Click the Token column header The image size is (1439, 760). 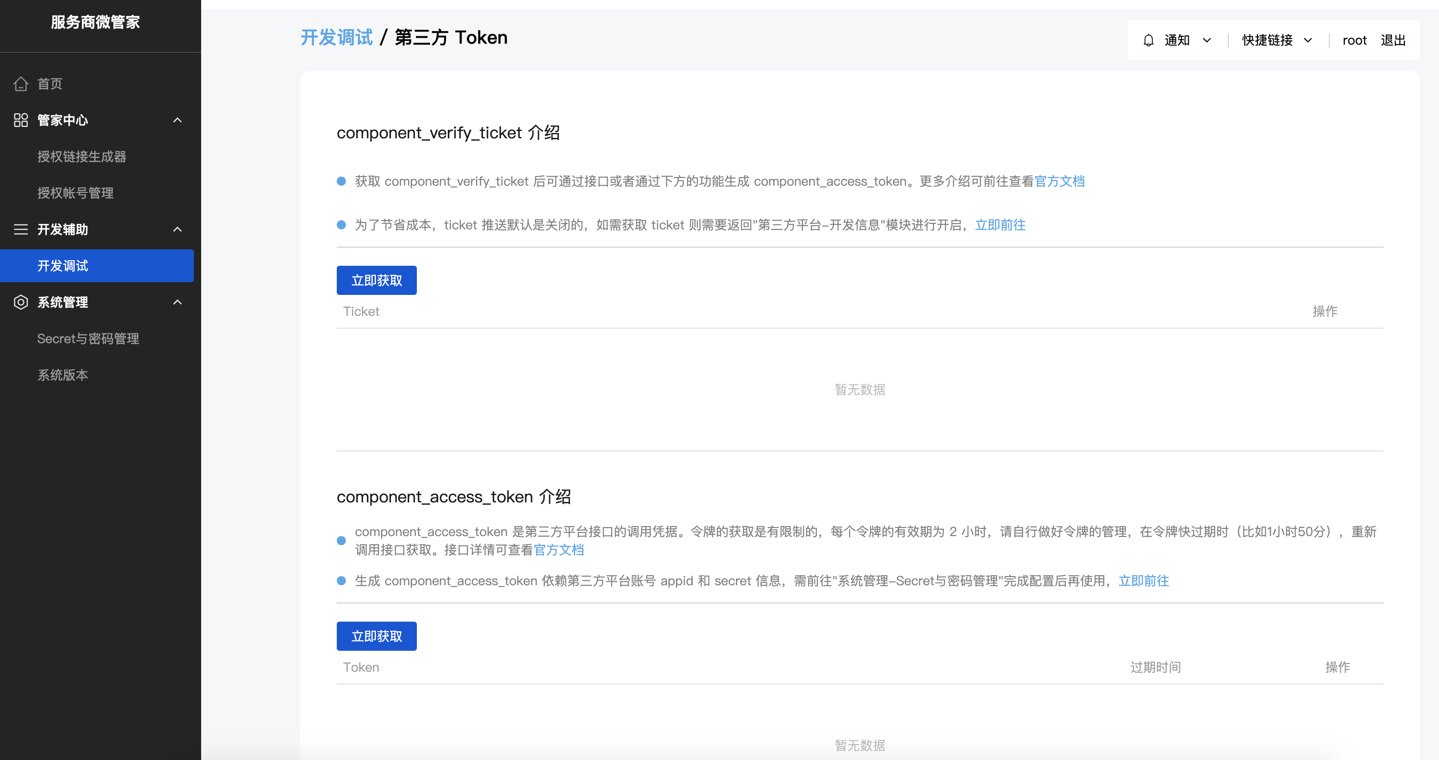[x=361, y=667]
